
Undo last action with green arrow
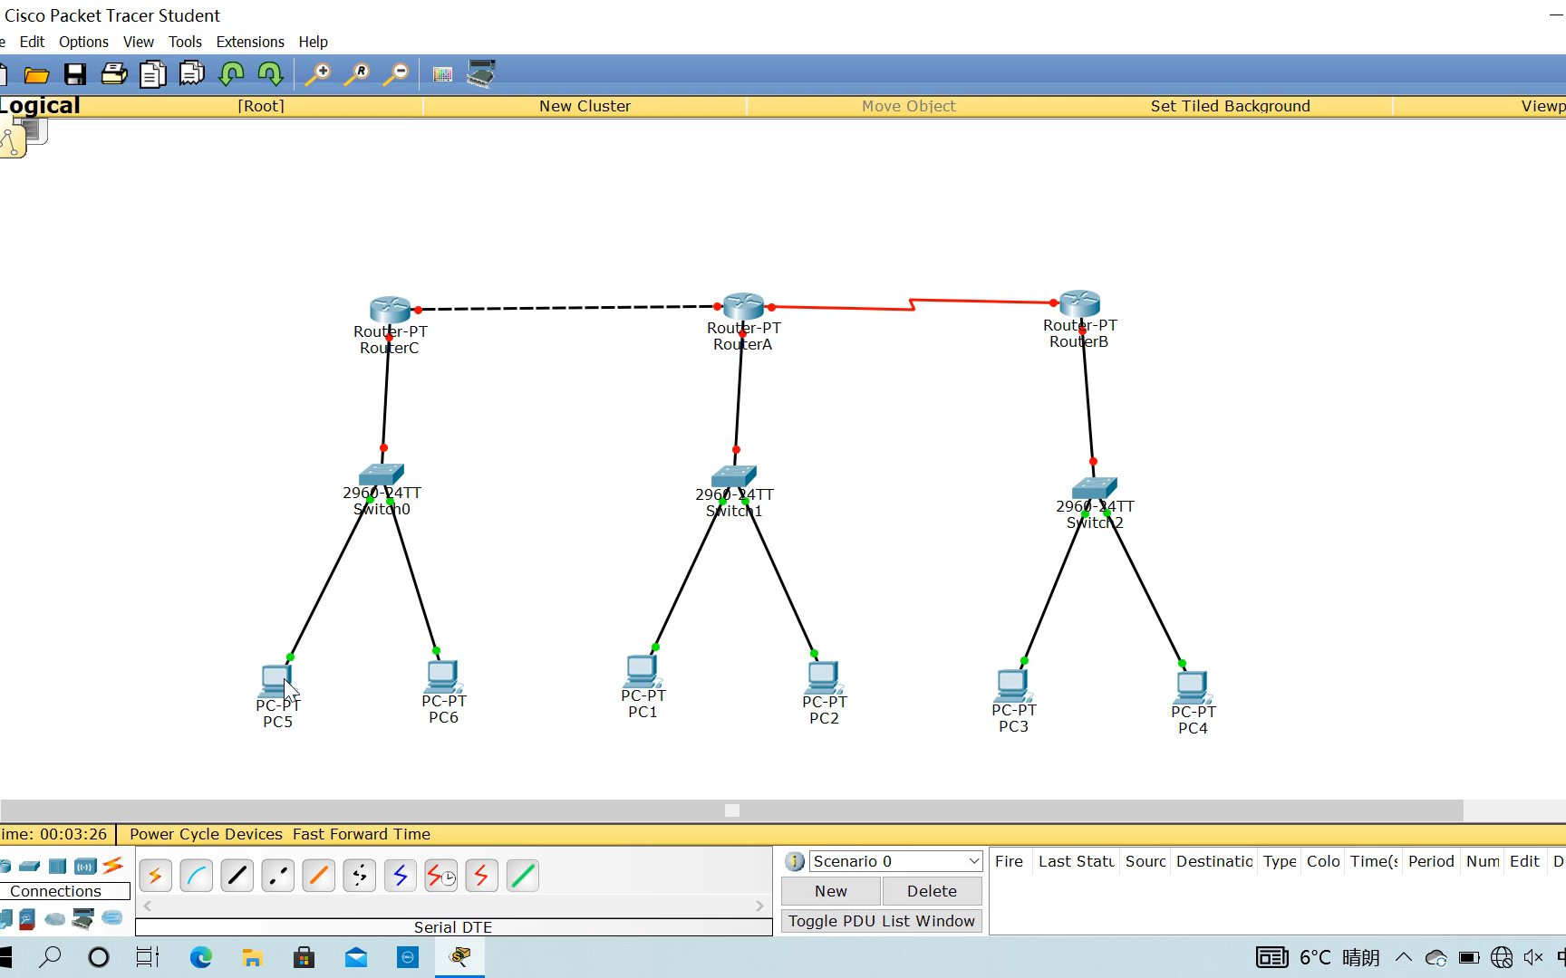click(231, 74)
